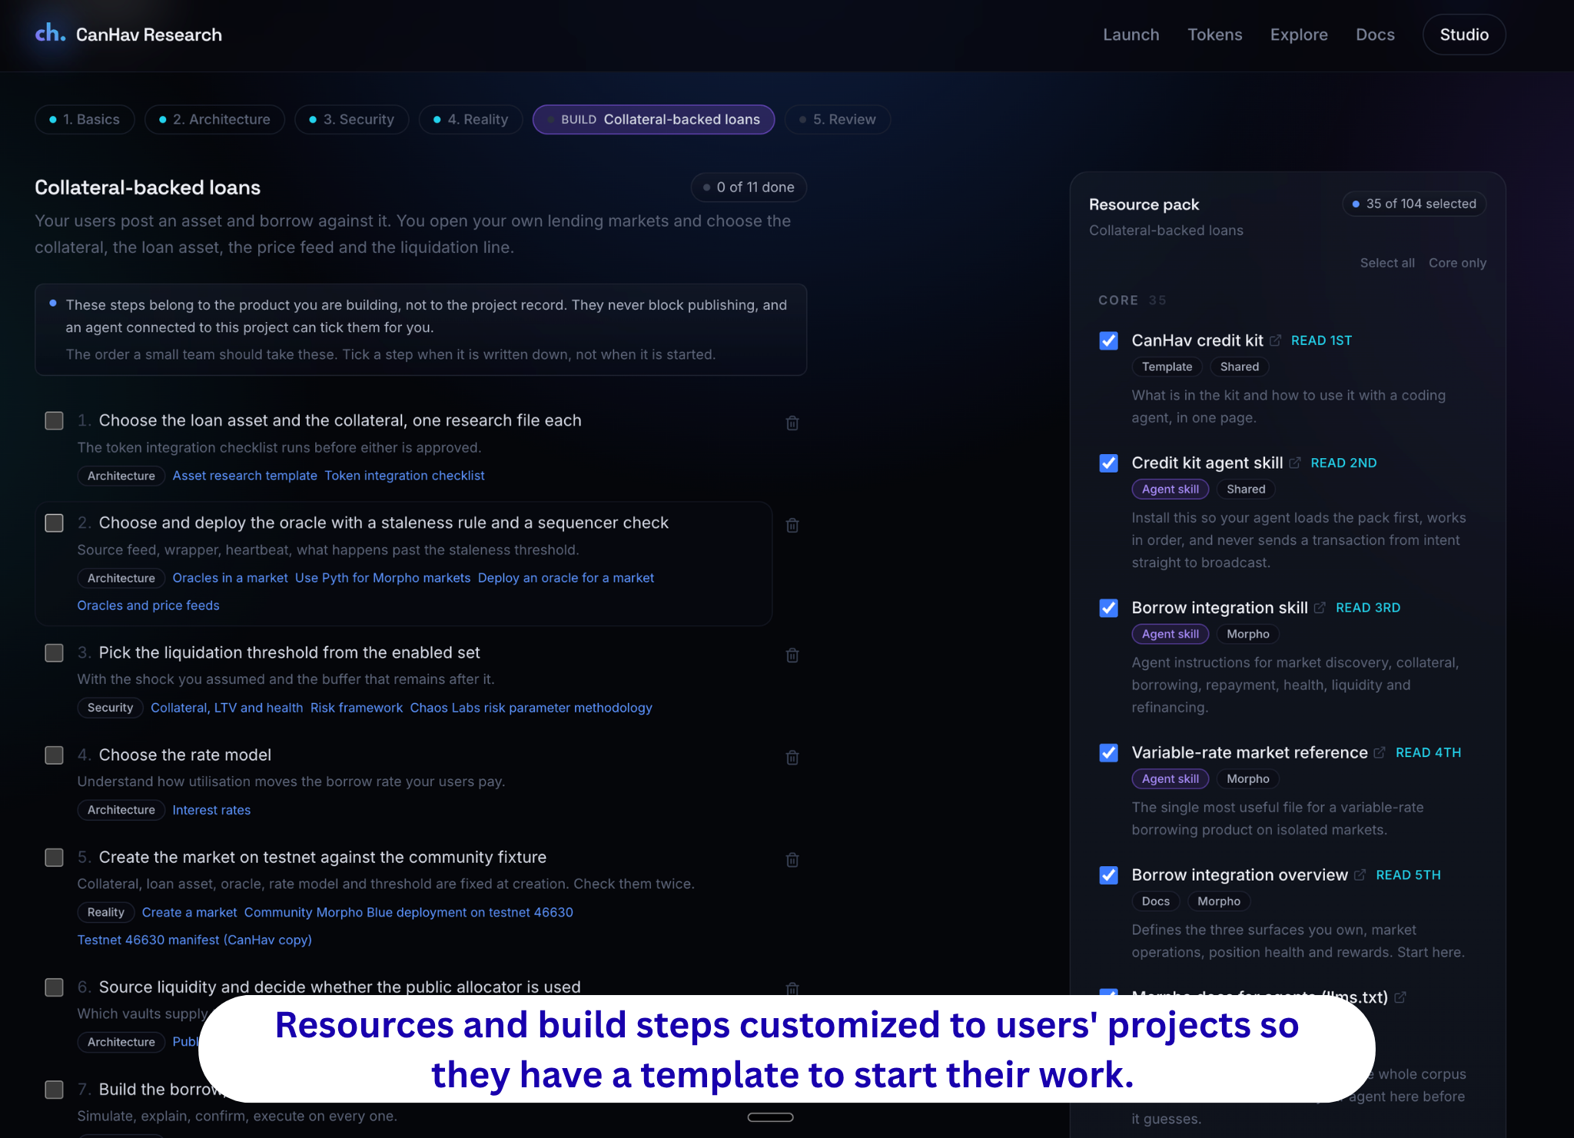This screenshot has height=1138, width=1574.
Task: Deselect Variable-rate market reference resource
Action: click(1108, 752)
